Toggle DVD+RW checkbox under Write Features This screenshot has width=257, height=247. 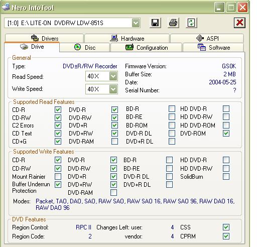(x=113, y=184)
